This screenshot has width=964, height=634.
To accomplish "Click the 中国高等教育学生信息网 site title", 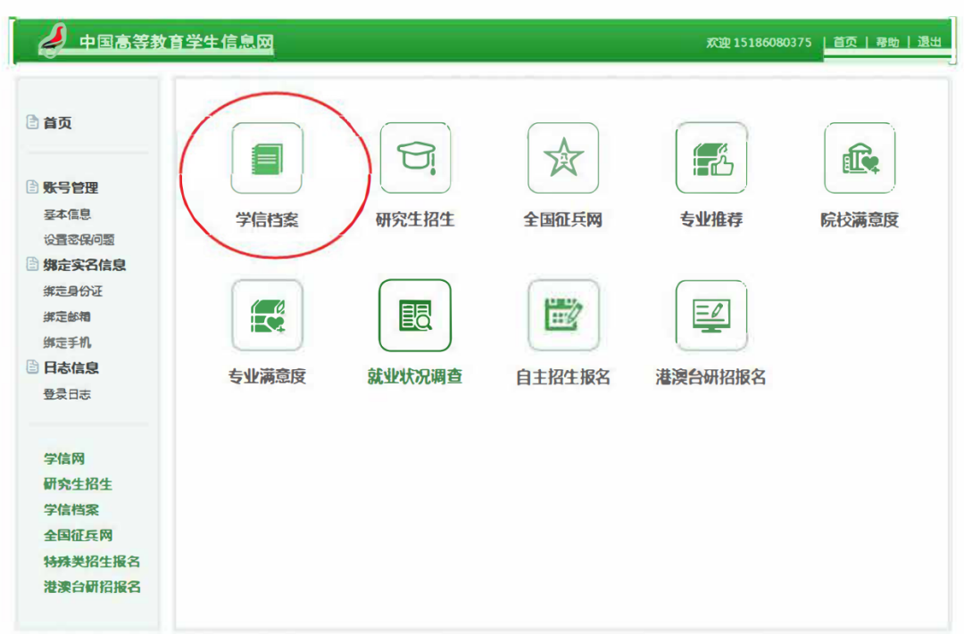I will pyautogui.click(x=177, y=42).
